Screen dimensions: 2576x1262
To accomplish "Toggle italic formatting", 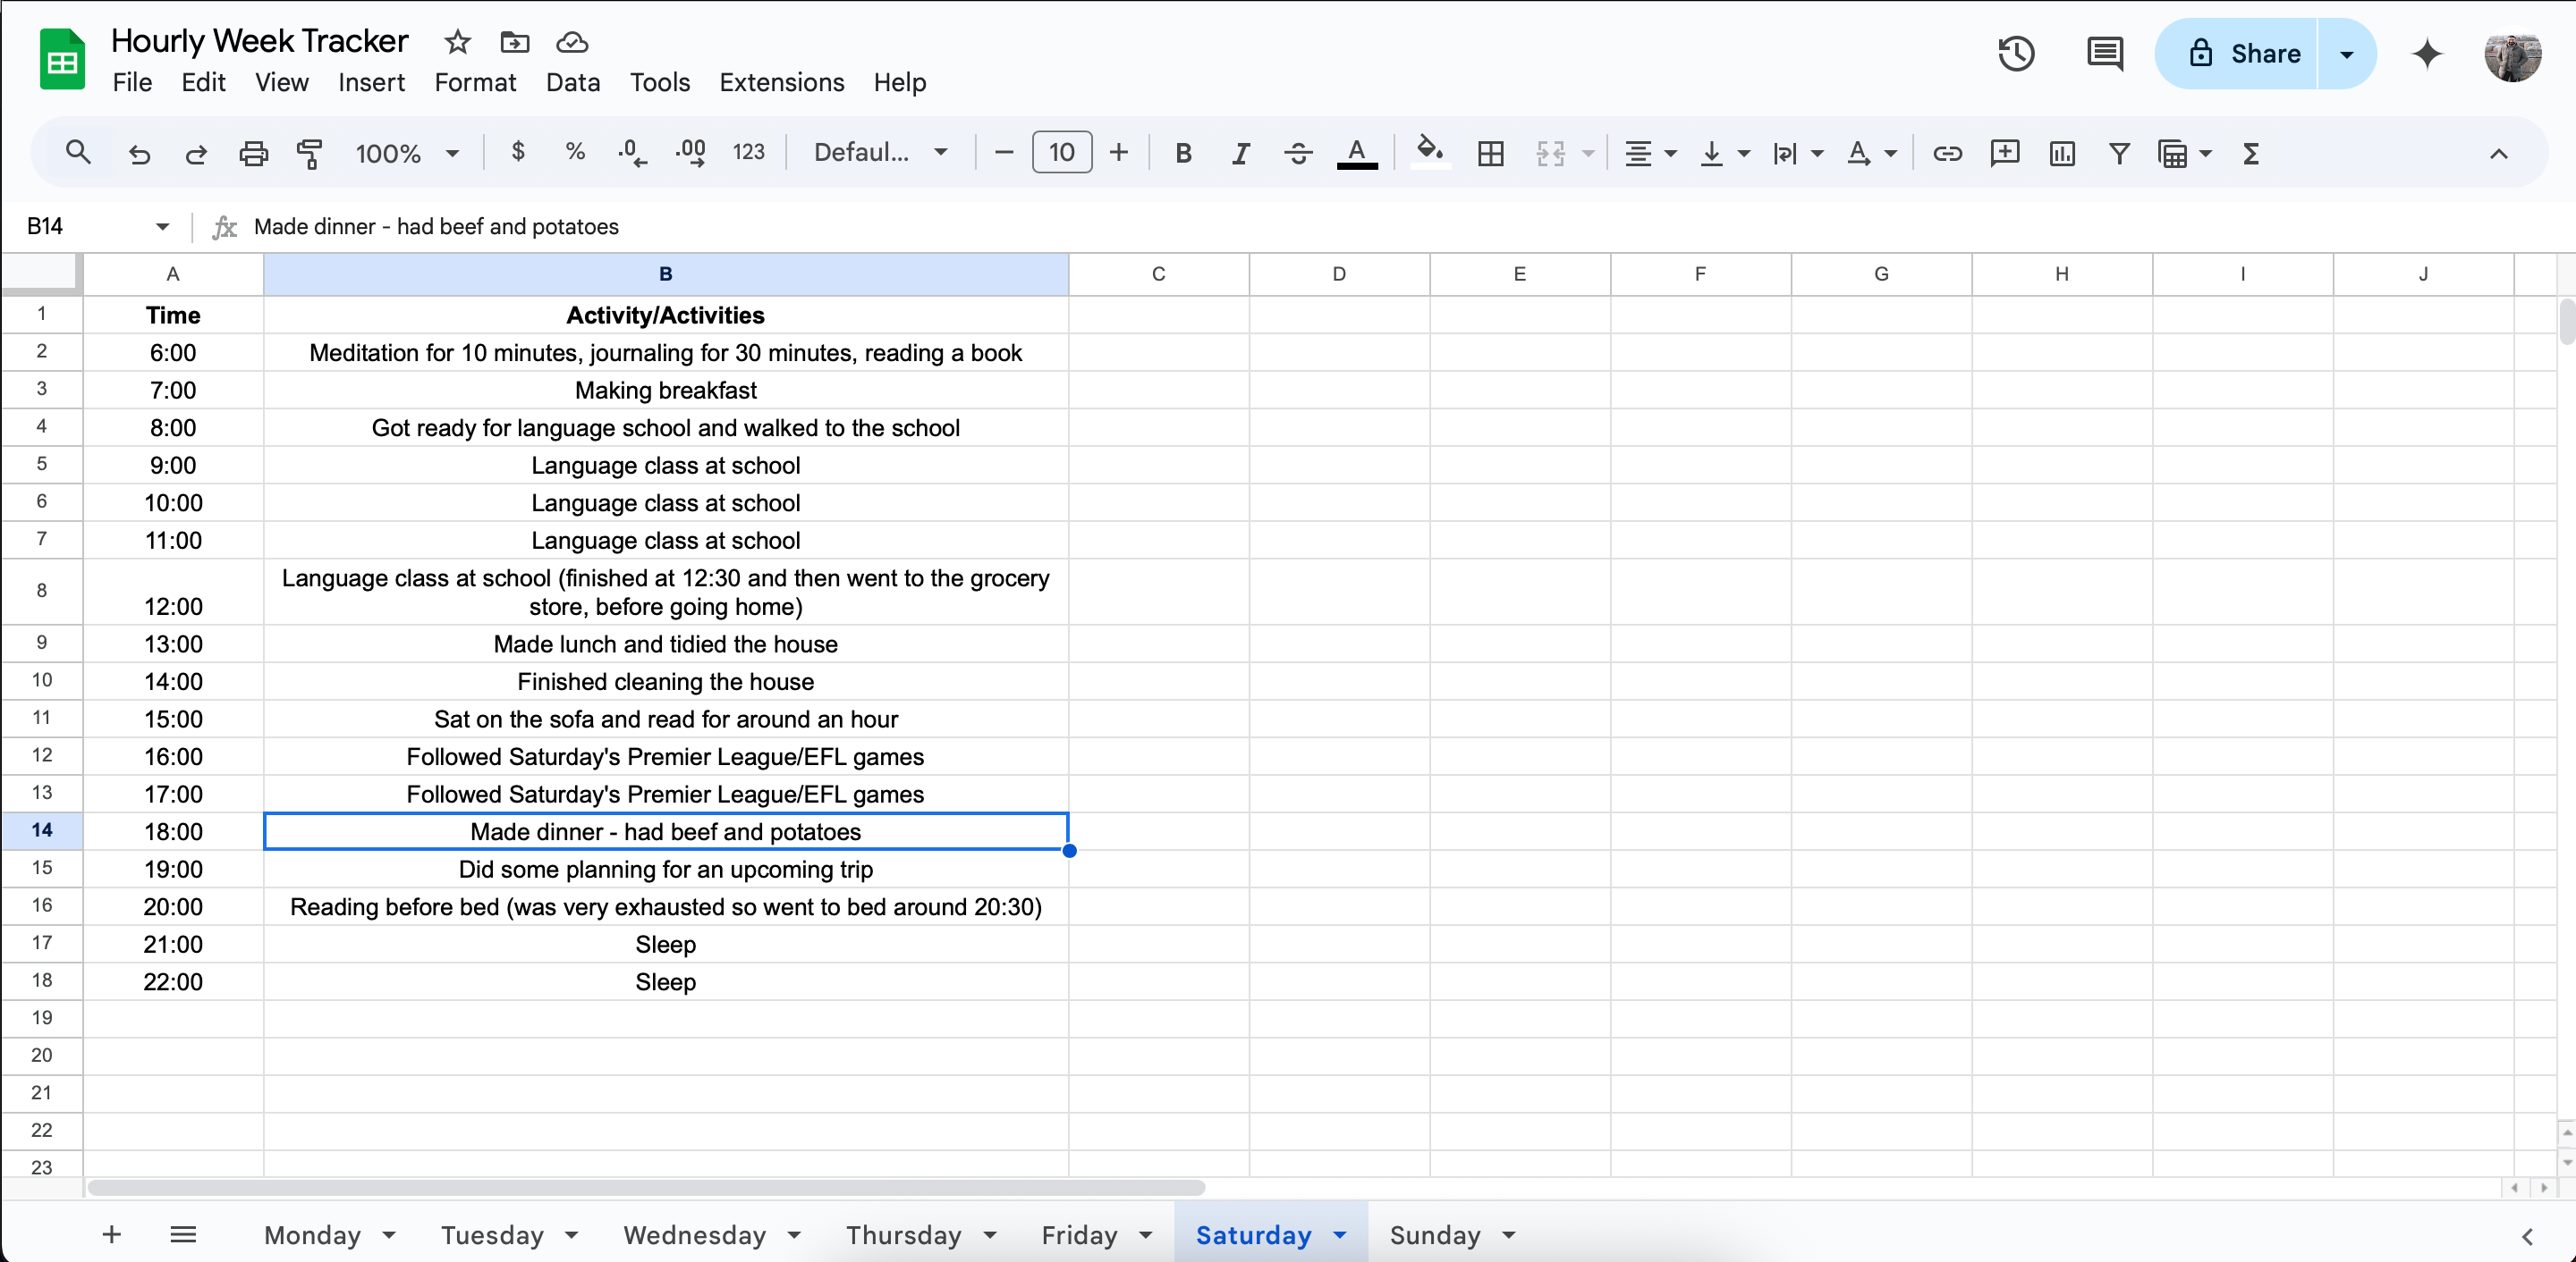I will click(1240, 154).
